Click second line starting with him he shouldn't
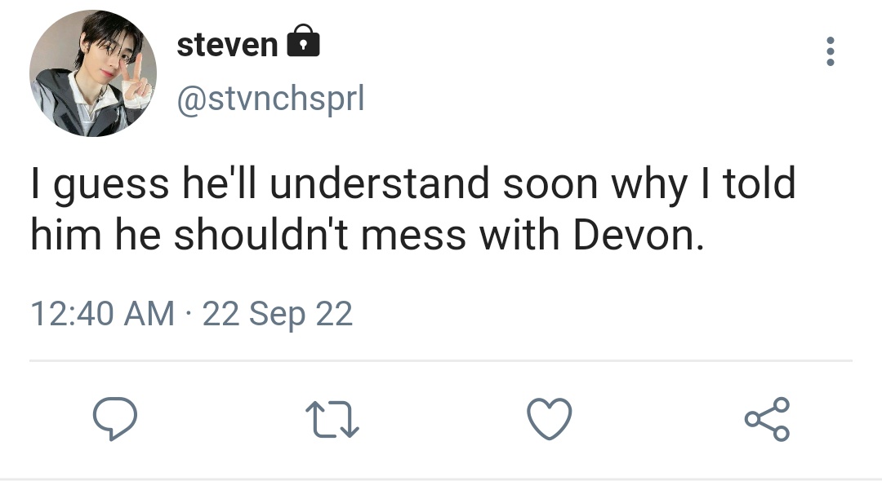Image resolution: width=882 pixels, height=481 pixels. tap(367, 235)
